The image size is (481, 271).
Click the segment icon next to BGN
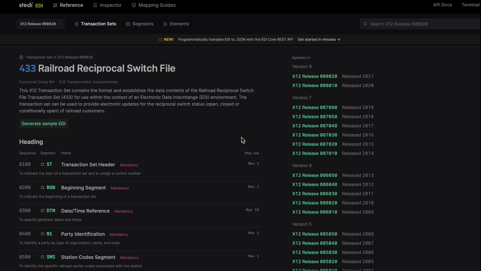pos(43,188)
